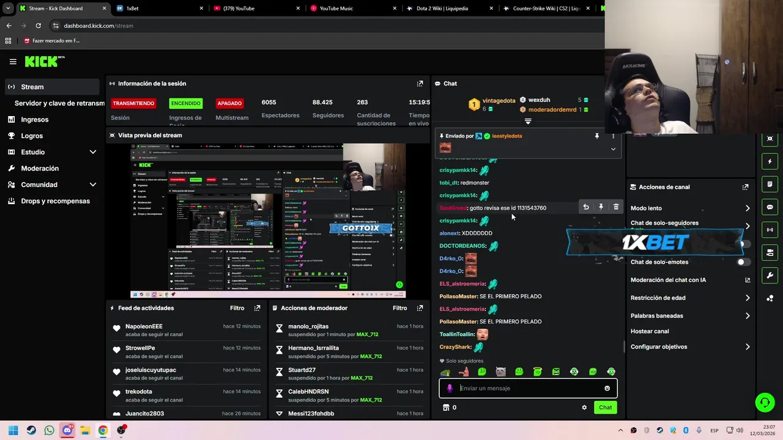
Task: Click the browser reload button
Action: 38,26
